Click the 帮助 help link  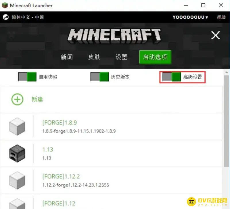[x=221, y=17]
